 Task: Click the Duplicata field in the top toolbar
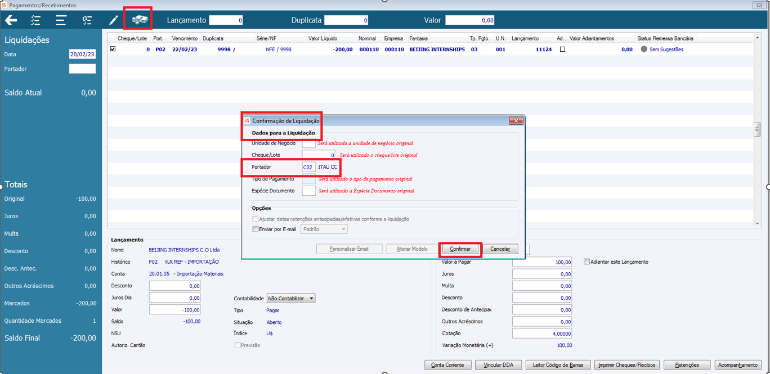pyautogui.click(x=346, y=20)
